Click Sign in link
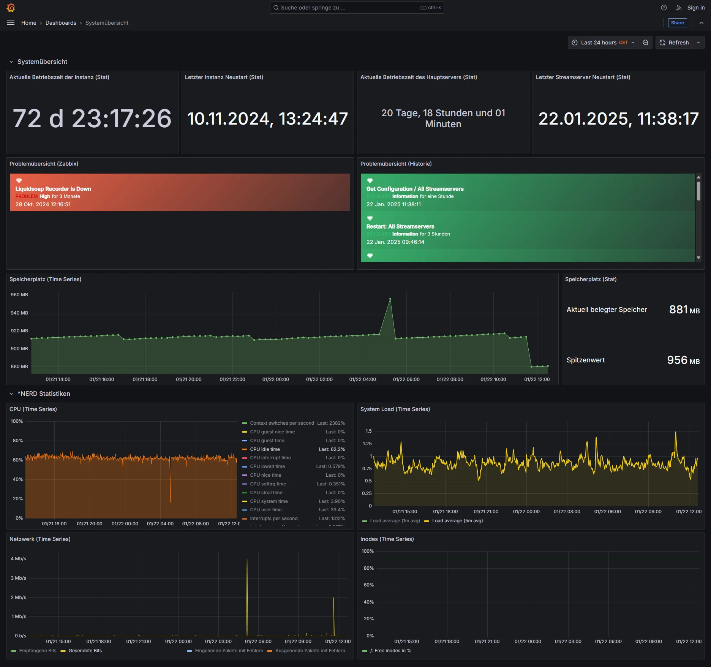 click(x=696, y=8)
